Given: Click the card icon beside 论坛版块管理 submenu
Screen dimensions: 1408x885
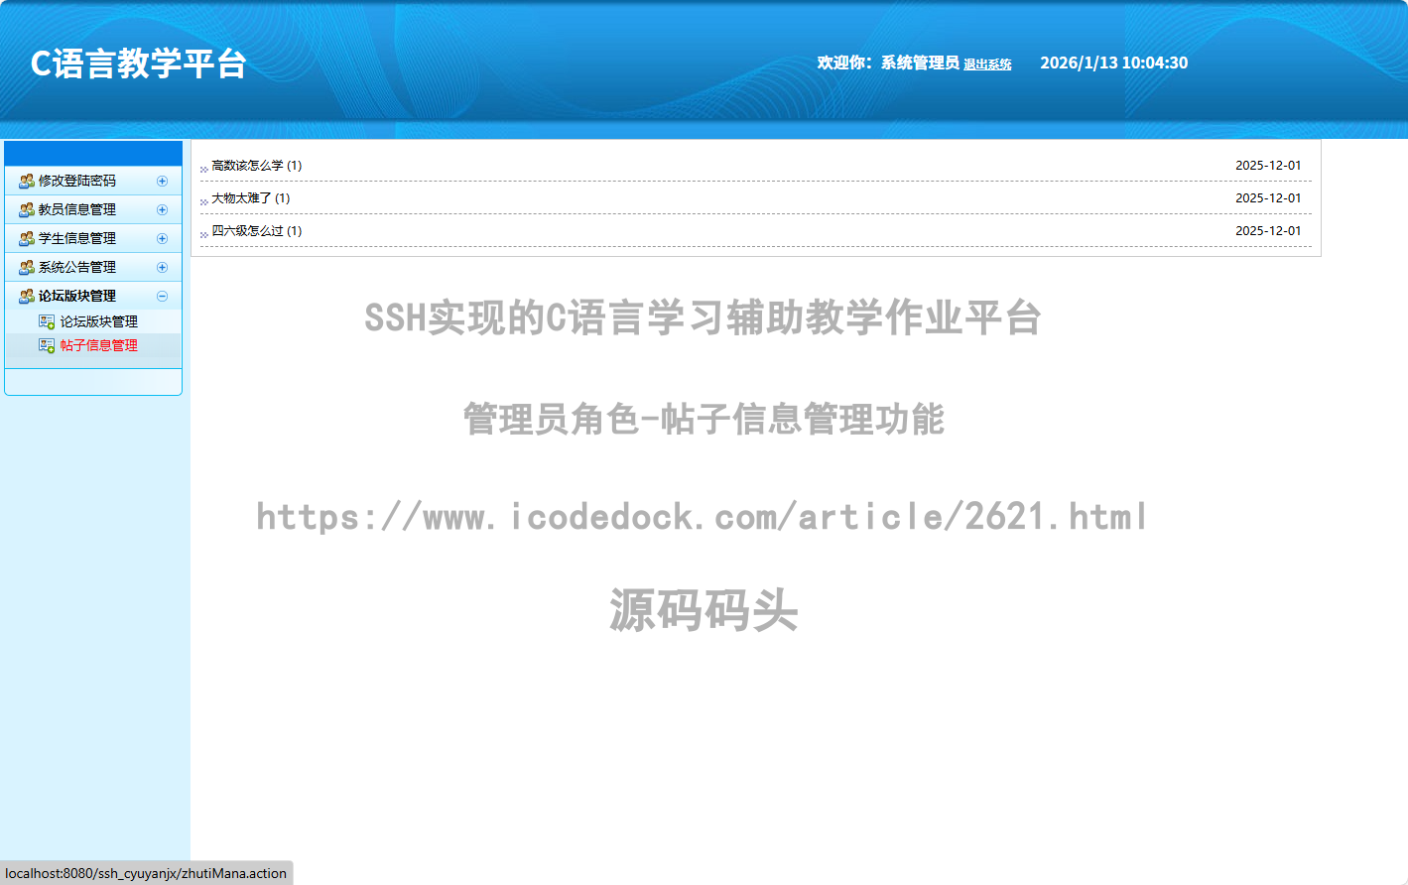Looking at the screenshot, I should [x=47, y=320].
